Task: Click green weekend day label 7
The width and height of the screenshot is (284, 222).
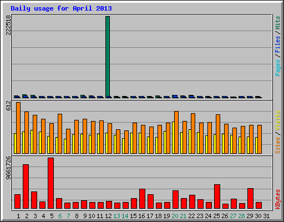Action: tap(68, 216)
